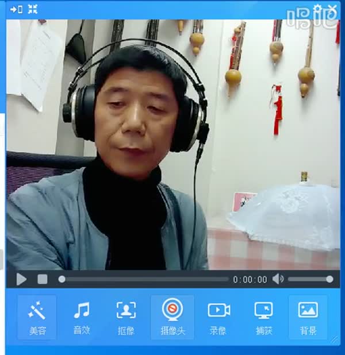Click the webcam video preview
This screenshot has height=355, width=345.
[x=172, y=144]
